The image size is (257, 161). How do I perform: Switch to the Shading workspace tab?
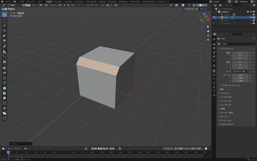[102, 1]
